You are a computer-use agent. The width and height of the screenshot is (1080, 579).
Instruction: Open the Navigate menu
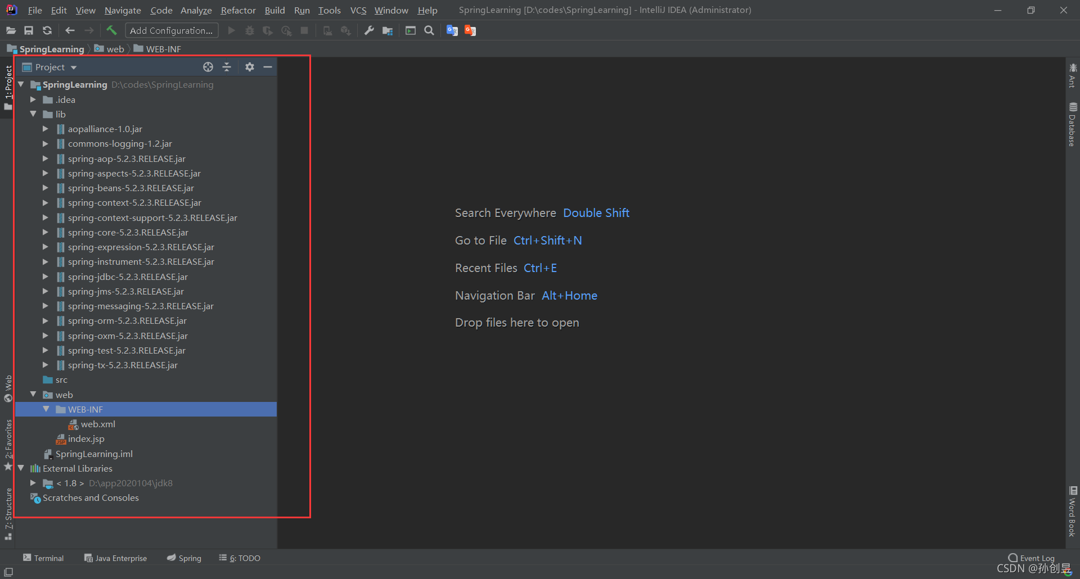pyautogui.click(x=123, y=10)
